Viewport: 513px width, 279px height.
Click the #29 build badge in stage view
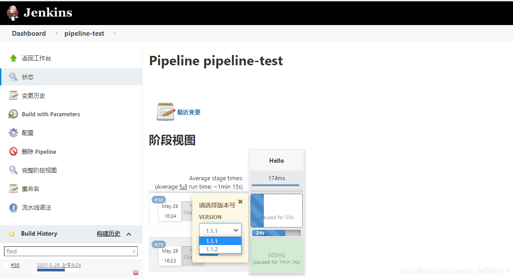(159, 244)
